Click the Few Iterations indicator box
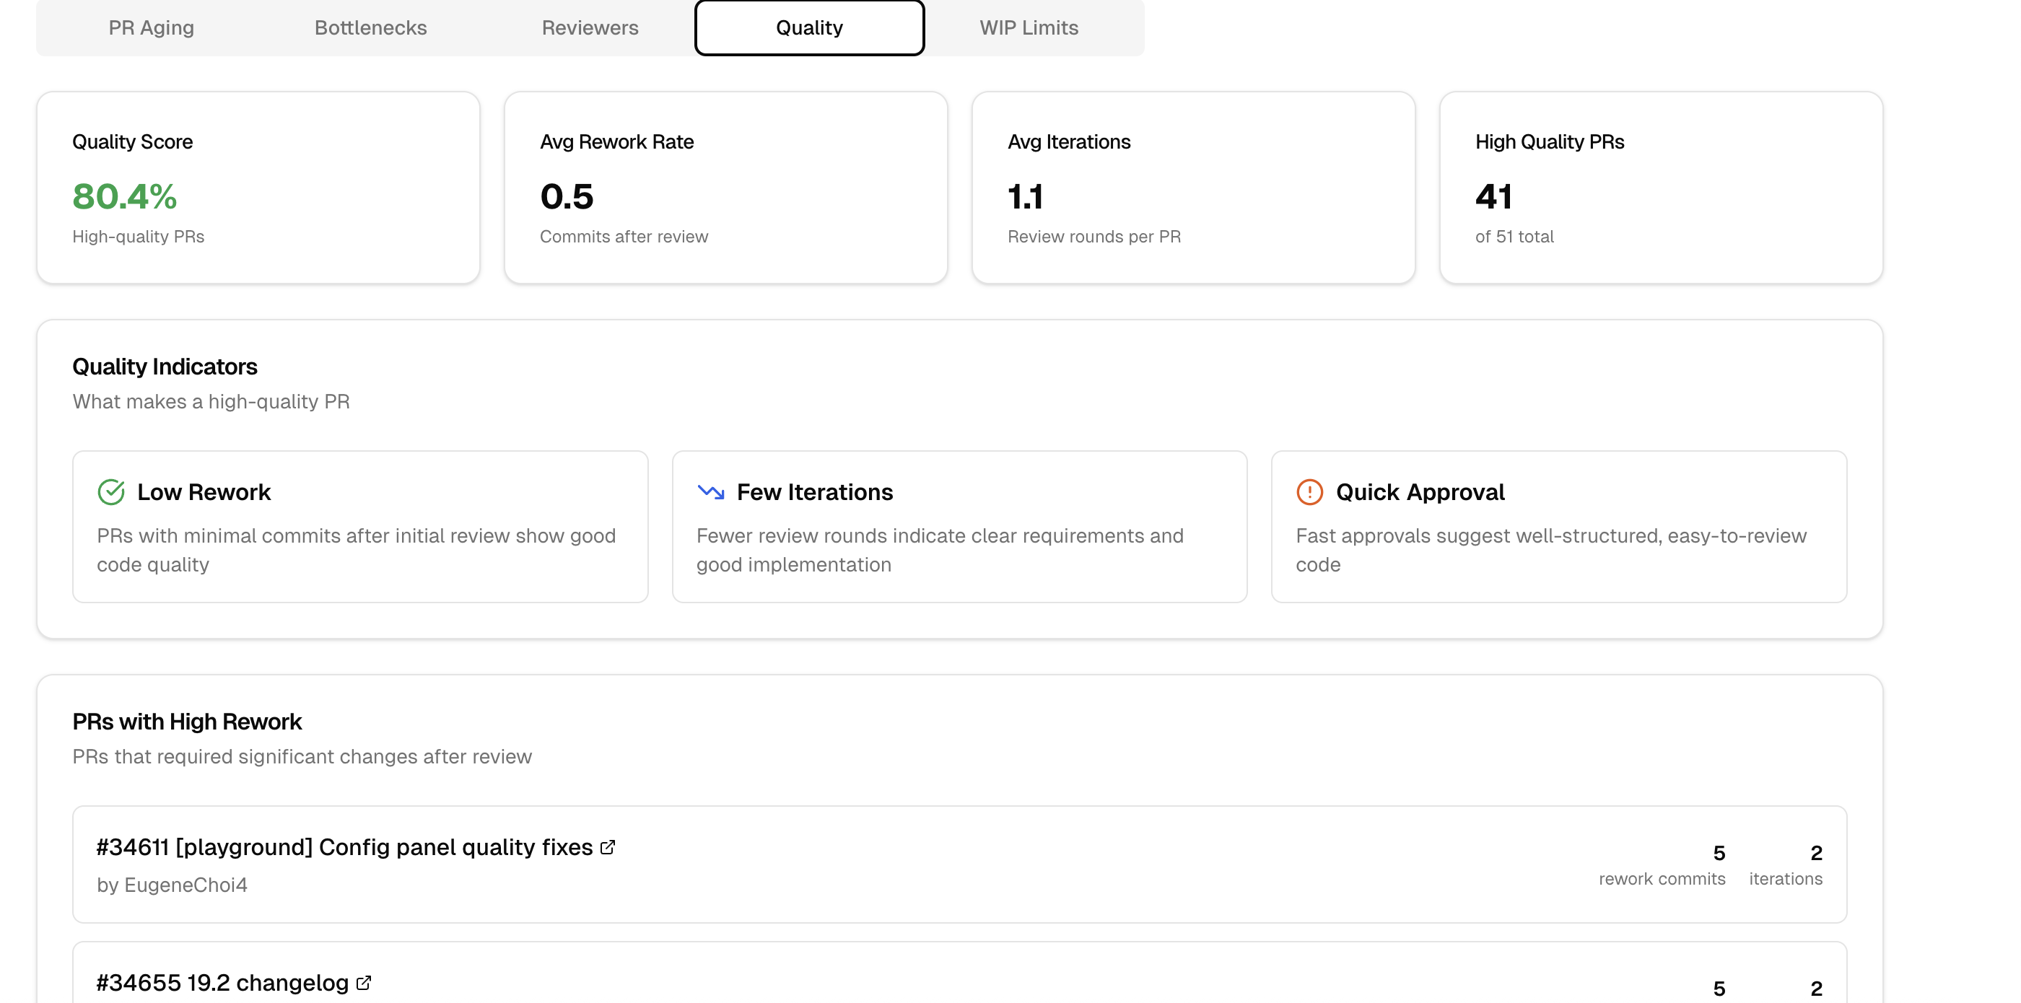The image size is (2021, 1003). coord(959,526)
